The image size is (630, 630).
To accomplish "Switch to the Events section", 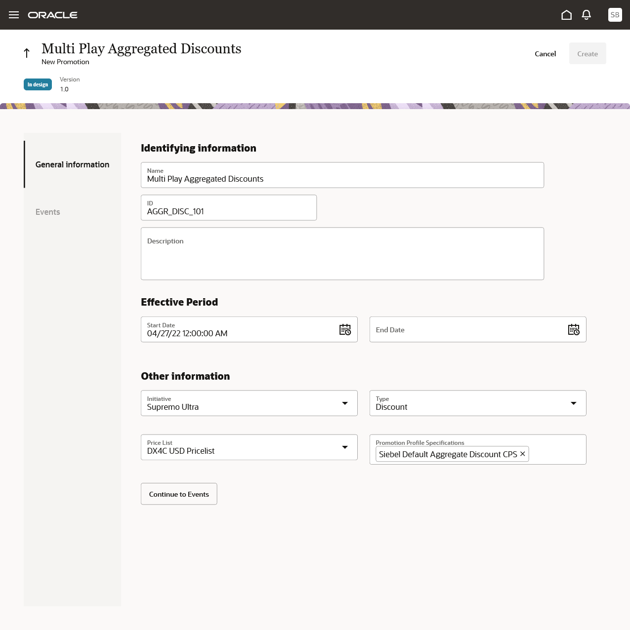I will click(x=47, y=212).
